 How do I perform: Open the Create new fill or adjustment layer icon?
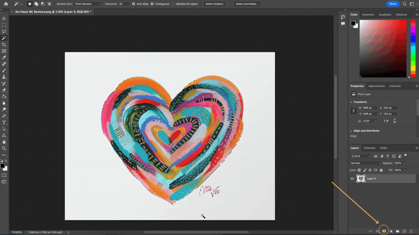point(391,230)
